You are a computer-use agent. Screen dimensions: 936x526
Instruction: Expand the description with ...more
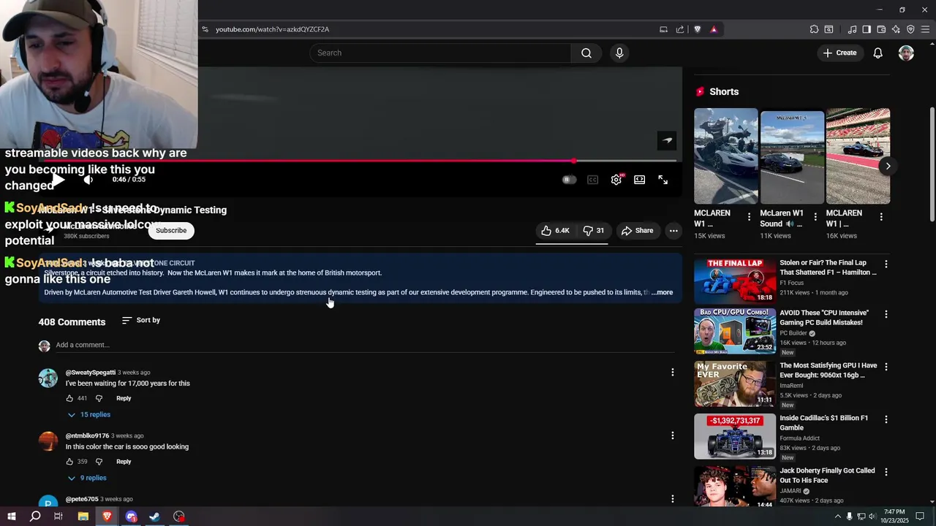pos(662,292)
